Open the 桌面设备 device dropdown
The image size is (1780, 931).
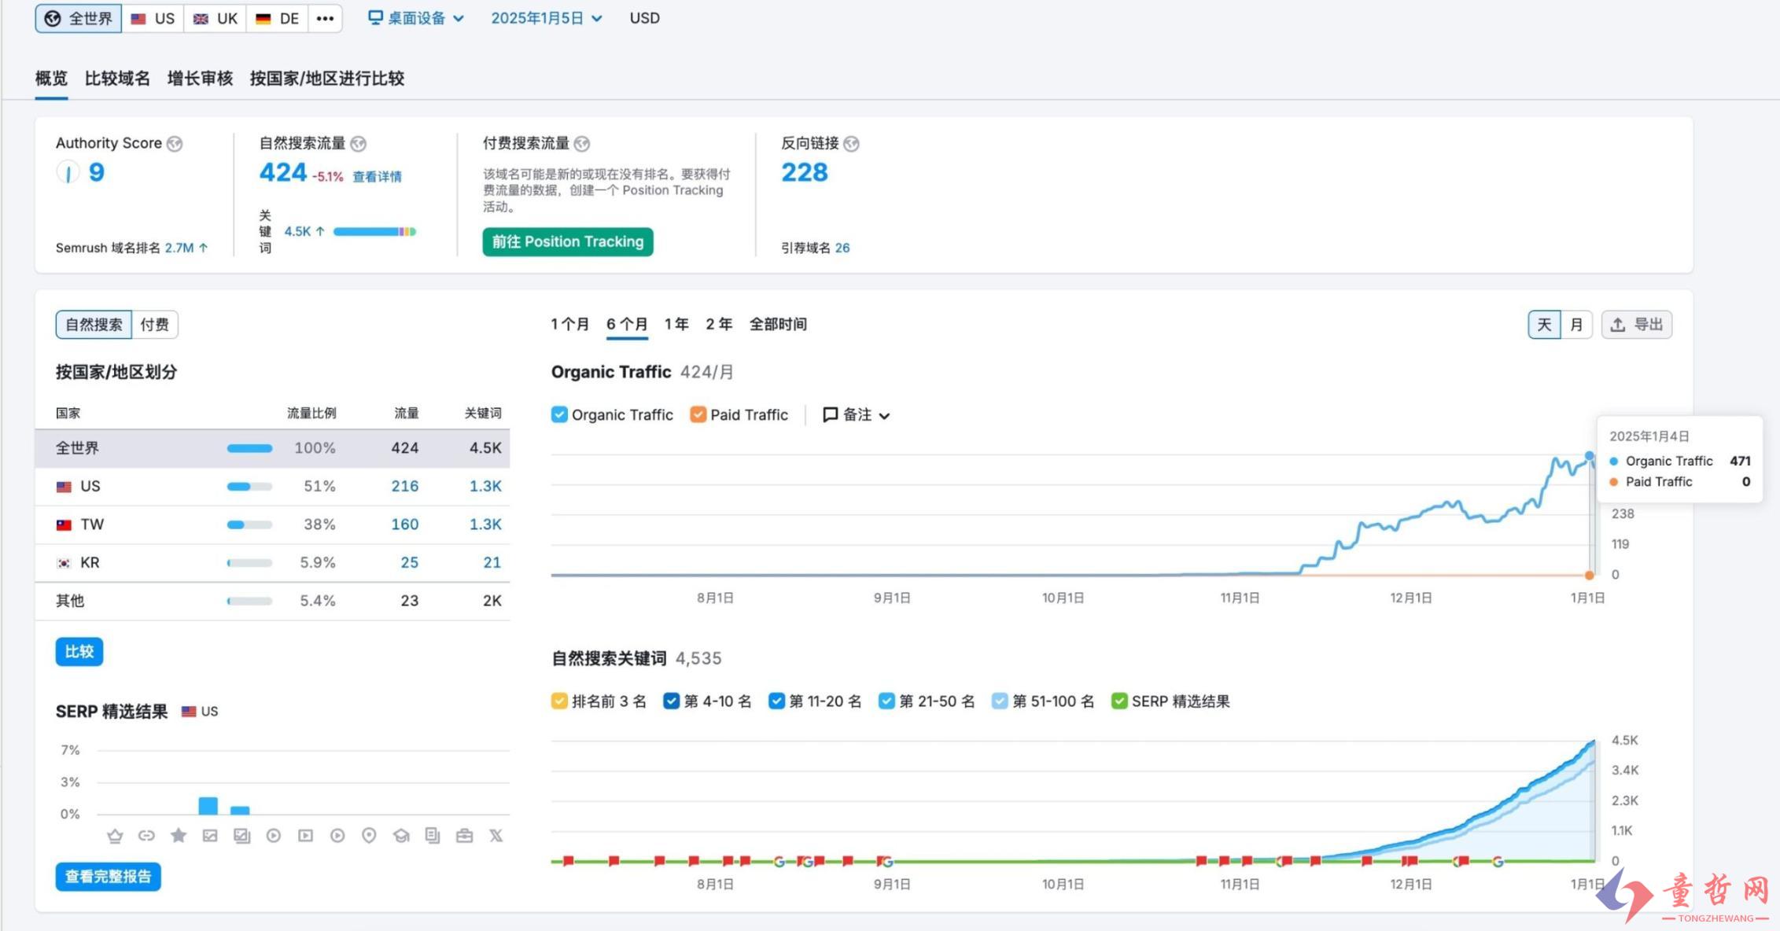pyautogui.click(x=416, y=18)
